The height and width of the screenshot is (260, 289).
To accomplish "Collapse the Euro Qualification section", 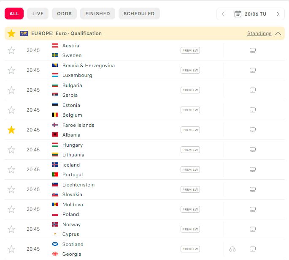I will 278,33.
